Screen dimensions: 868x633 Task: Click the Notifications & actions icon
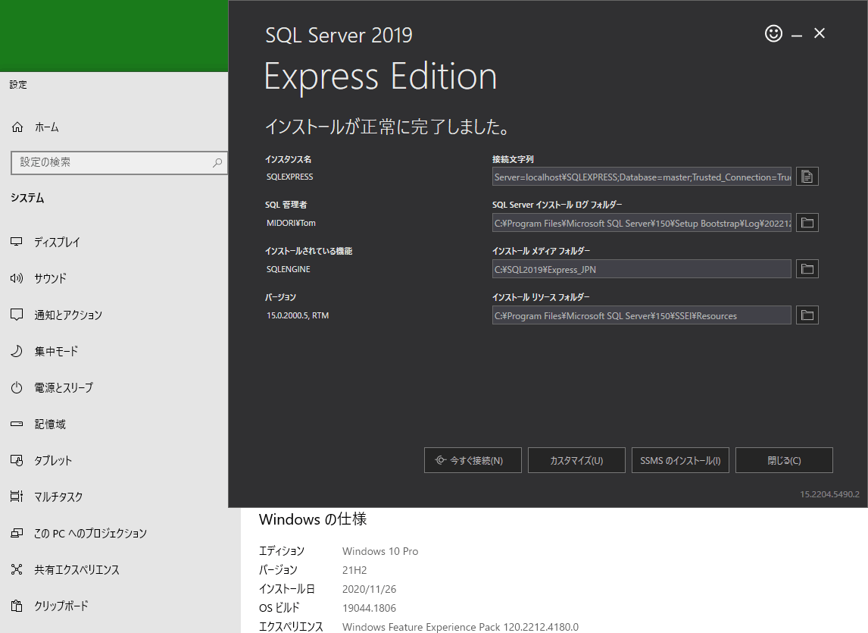pos(17,315)
